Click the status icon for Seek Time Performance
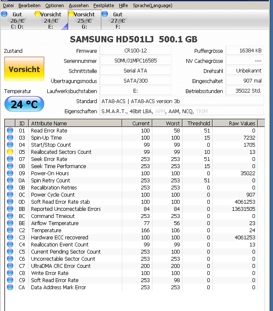The width and height of the screenshot is (273, 311). pos(10,166)
